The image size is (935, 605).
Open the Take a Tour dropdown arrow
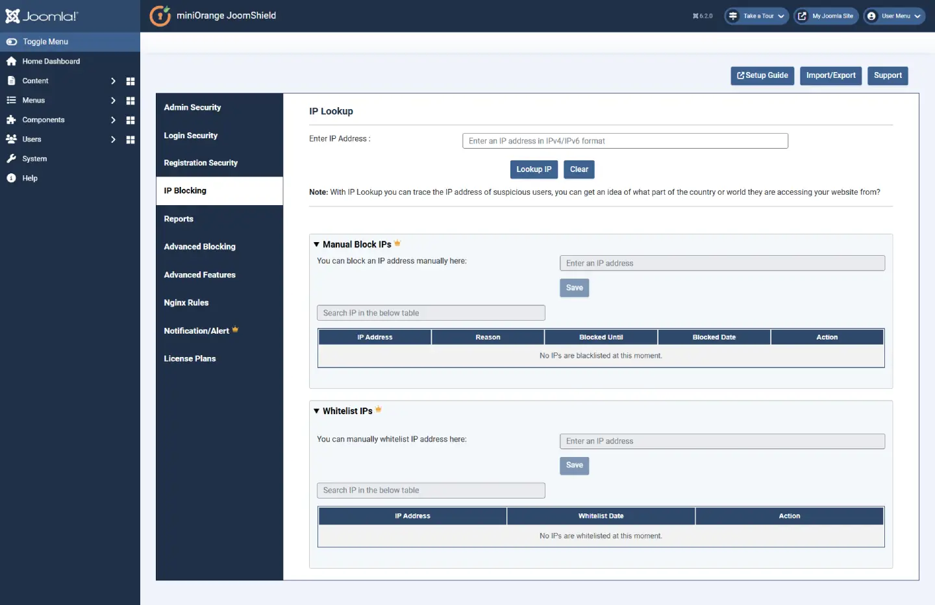pyautogui.click(x=781, y=16)
